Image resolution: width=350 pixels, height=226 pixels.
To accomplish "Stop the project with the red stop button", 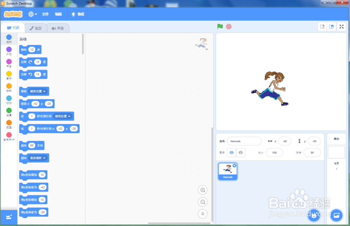I will [x=229, y=27].
